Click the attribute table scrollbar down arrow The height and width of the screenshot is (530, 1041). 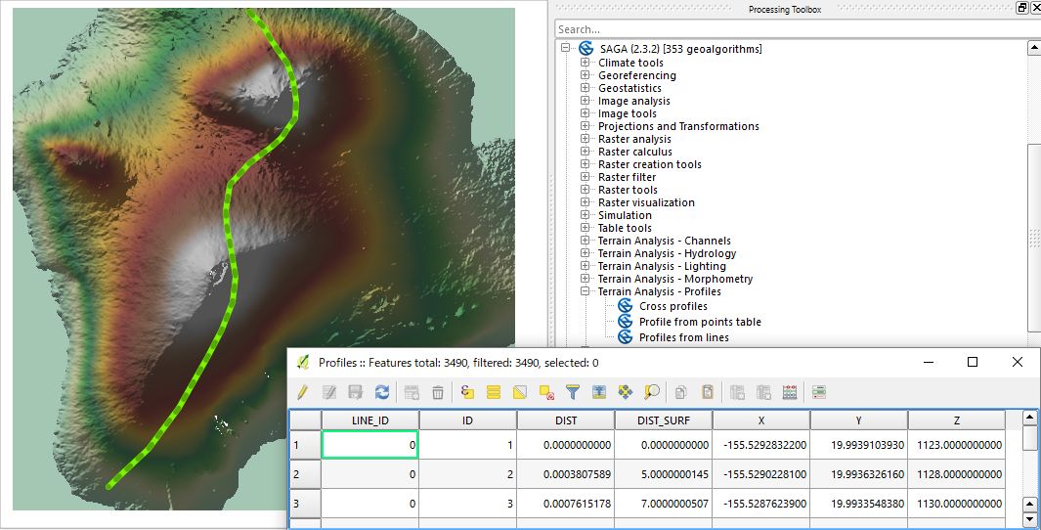tap(1029, 519)
